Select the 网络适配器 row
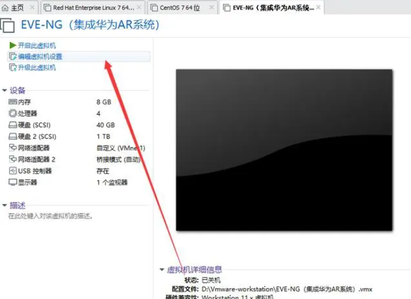 point(79,148)
